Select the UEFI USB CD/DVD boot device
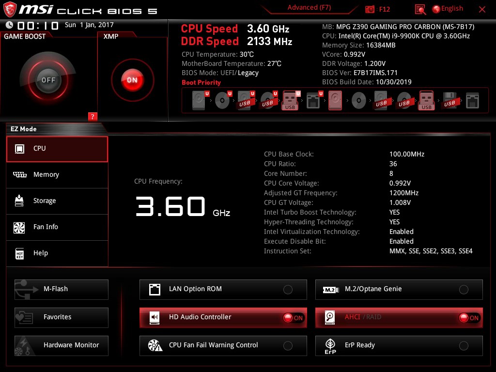The image size is (496, 372). (x=268, y=100)
